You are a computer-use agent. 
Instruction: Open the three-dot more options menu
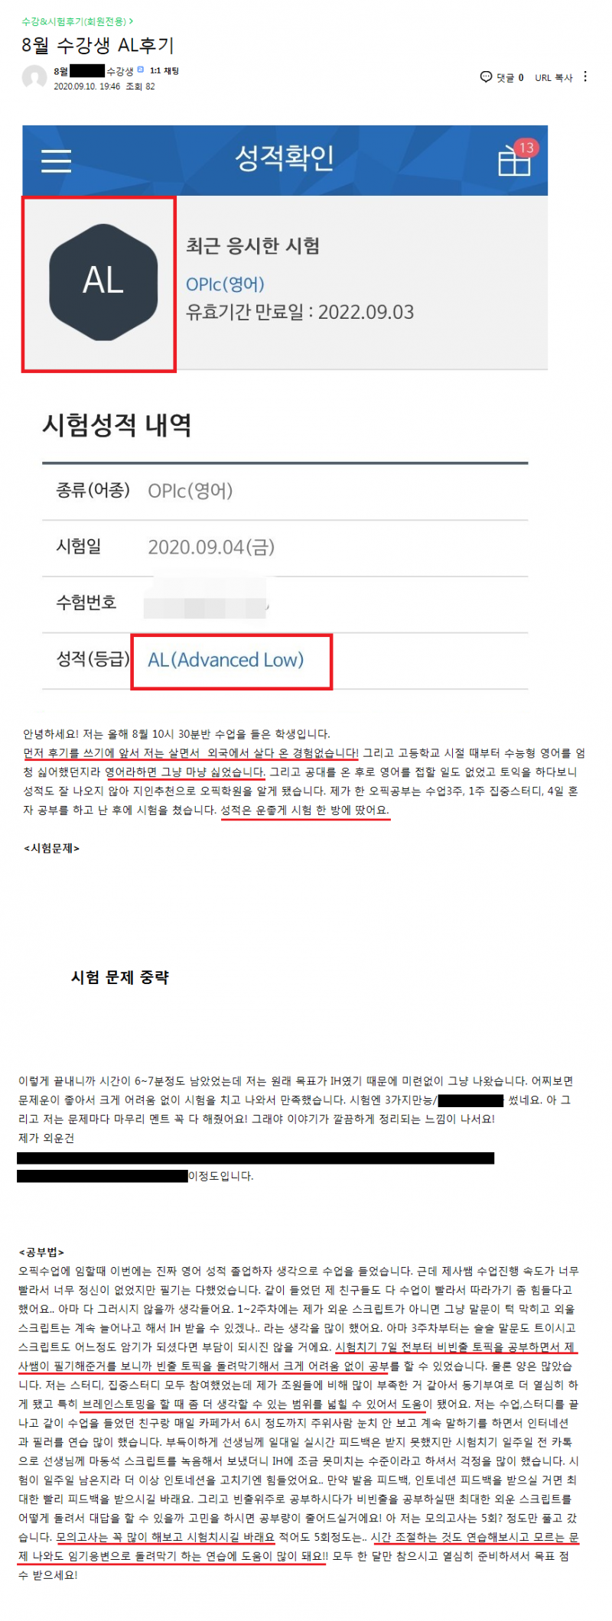click(x=585, y=76)
